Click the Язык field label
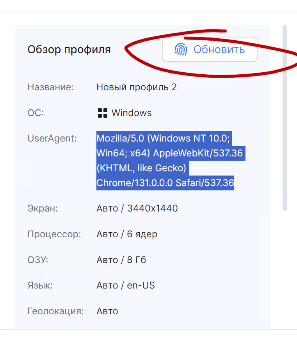 click(x=40, y=286)
